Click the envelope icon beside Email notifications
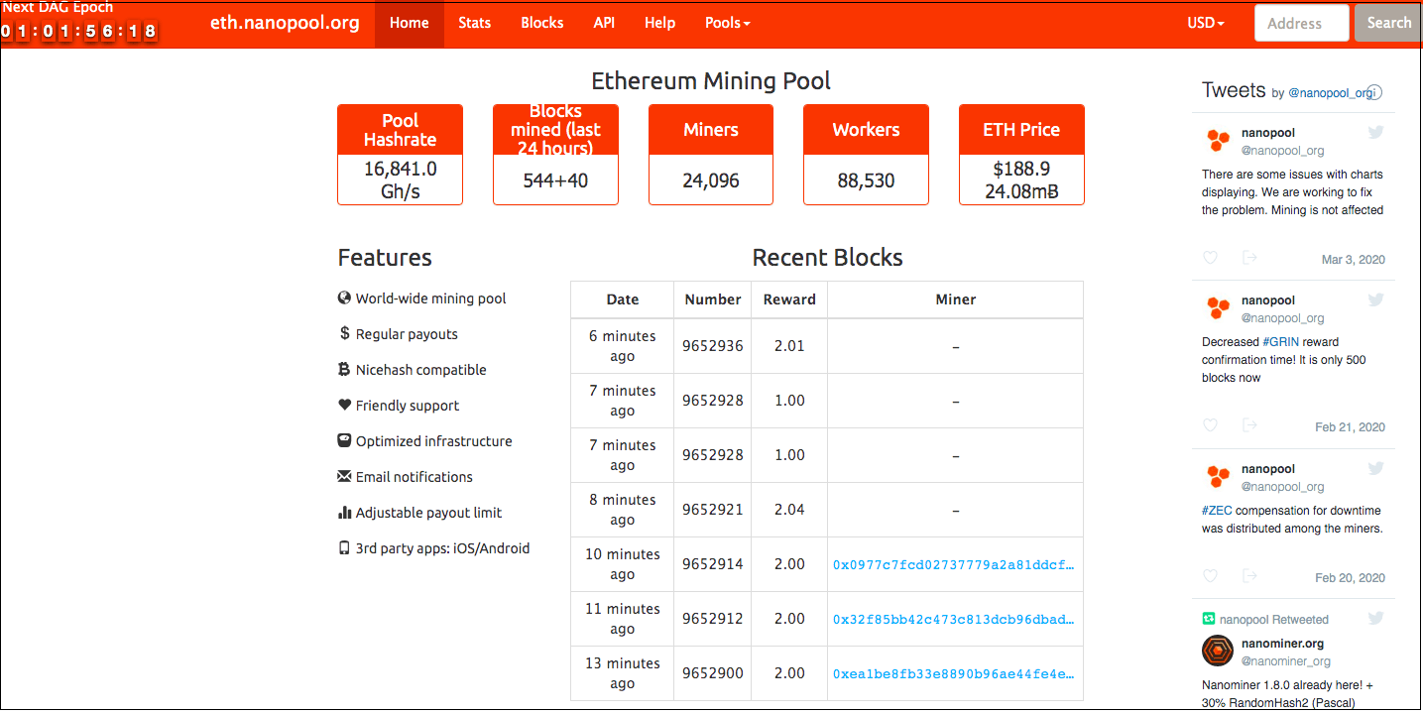 (344, 476)
